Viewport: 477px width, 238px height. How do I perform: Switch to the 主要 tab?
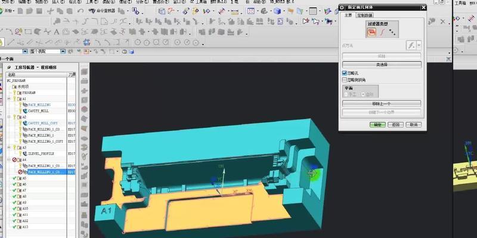pos(348,15)
